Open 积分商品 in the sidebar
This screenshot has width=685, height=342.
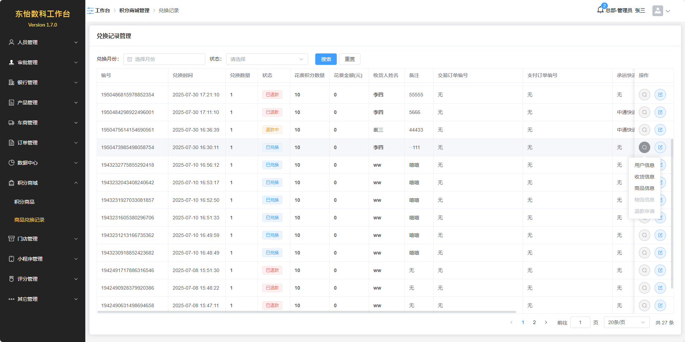[x=24, y=202]
